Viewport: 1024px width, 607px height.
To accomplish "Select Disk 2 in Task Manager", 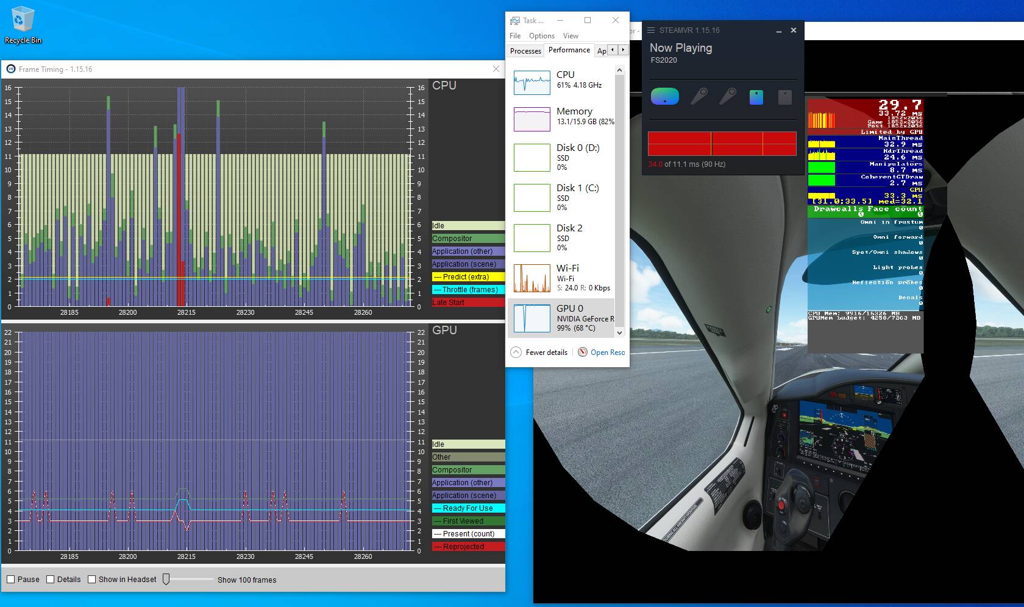I will pyautogui.click(x=561, y=237).
